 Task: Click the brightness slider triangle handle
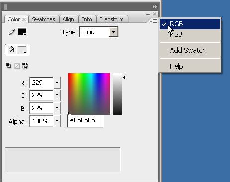tap(124, 77)
